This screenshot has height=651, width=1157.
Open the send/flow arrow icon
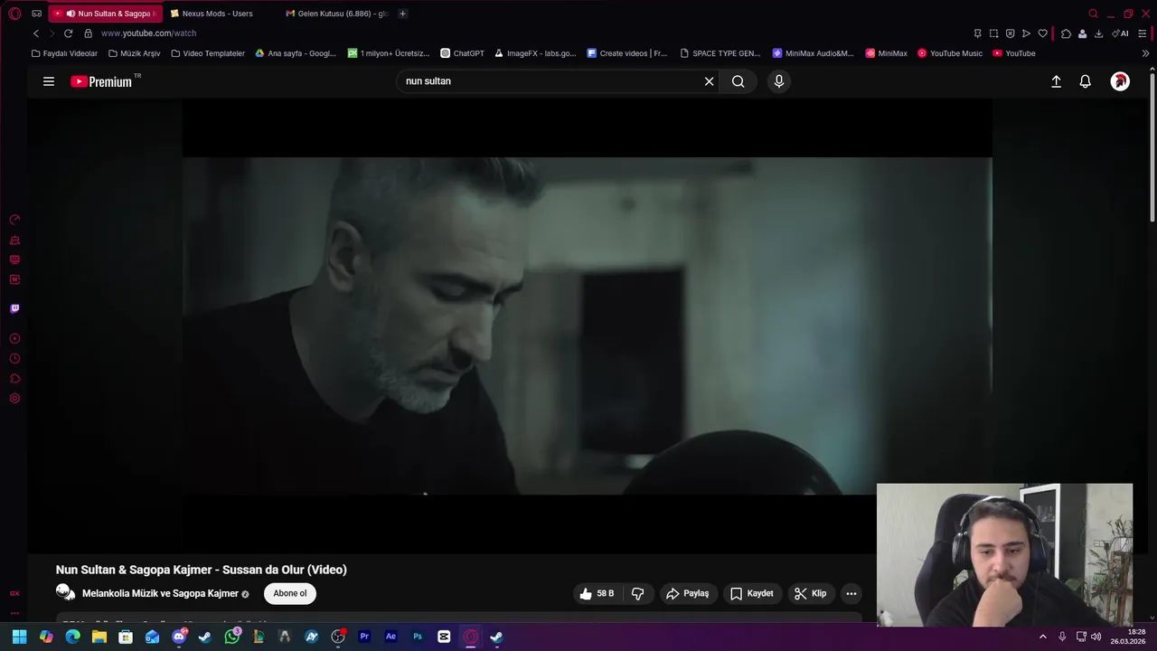1026,33
